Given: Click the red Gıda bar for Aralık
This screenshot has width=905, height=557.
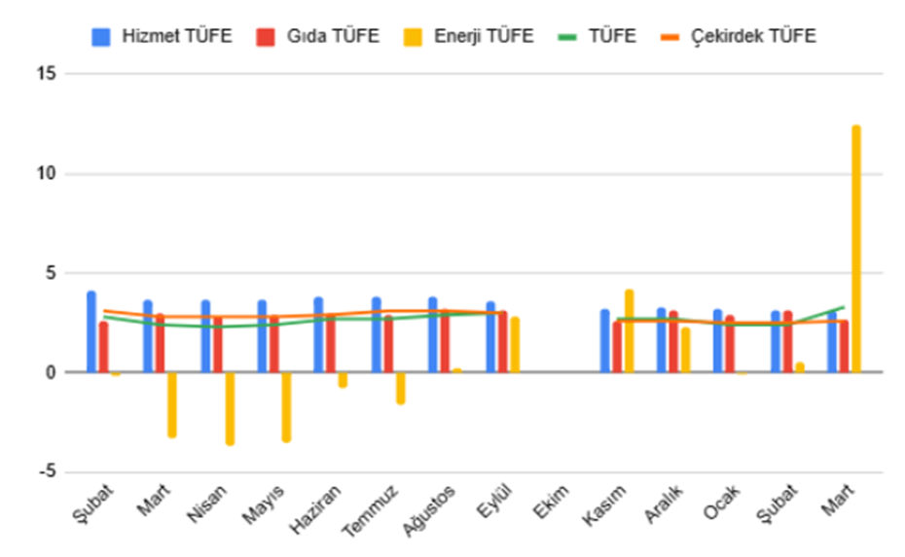Looking at the screenshot, I should (673, 341).
